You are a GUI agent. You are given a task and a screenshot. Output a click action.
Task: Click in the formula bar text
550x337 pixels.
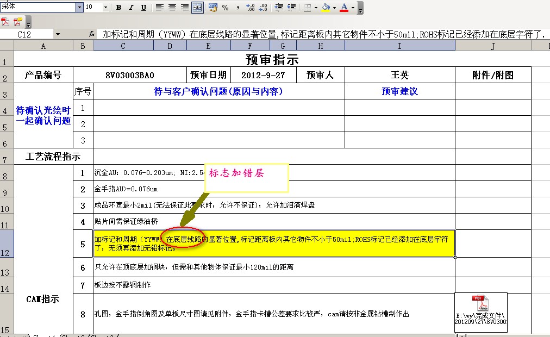323,34
